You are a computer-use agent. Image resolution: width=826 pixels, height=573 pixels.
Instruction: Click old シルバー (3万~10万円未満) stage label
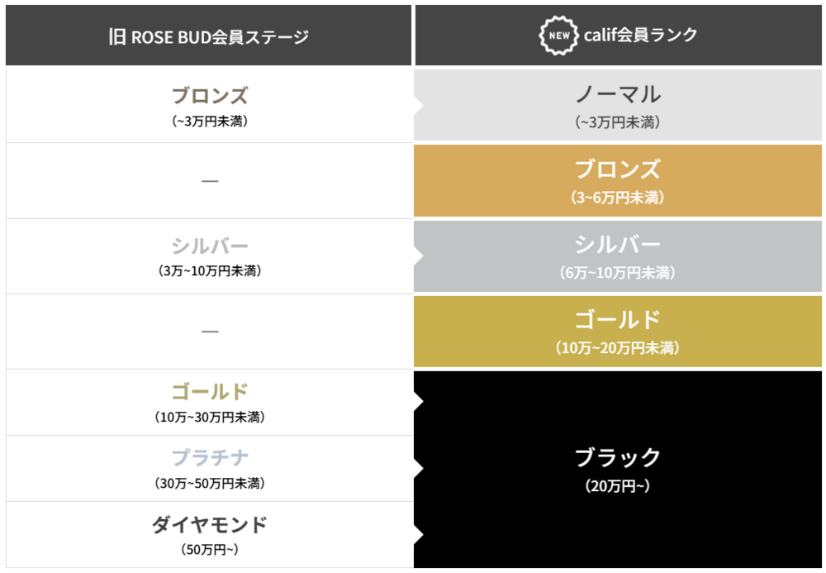point(210,246)
